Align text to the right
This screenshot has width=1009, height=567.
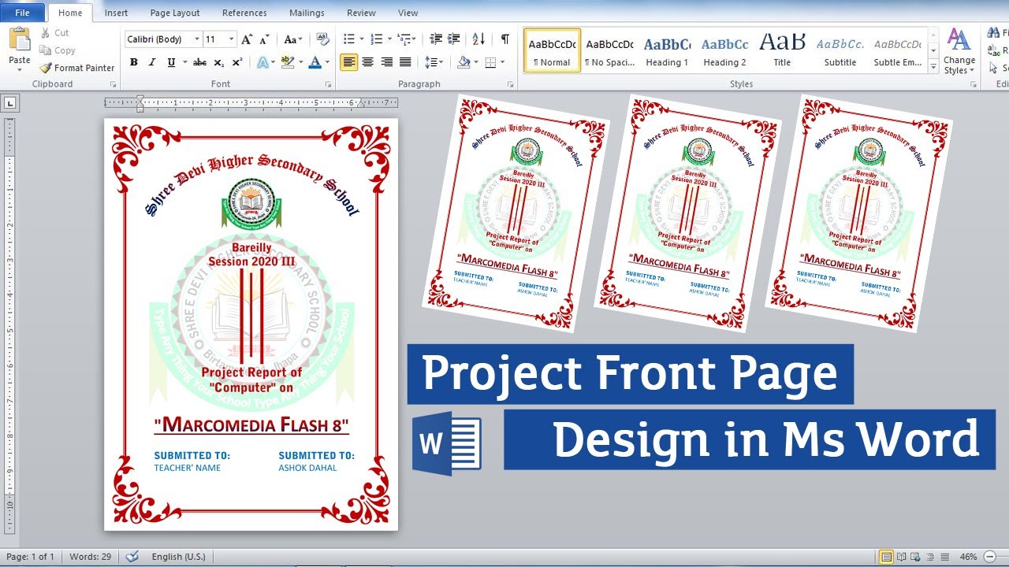click(x=387, y=62)
